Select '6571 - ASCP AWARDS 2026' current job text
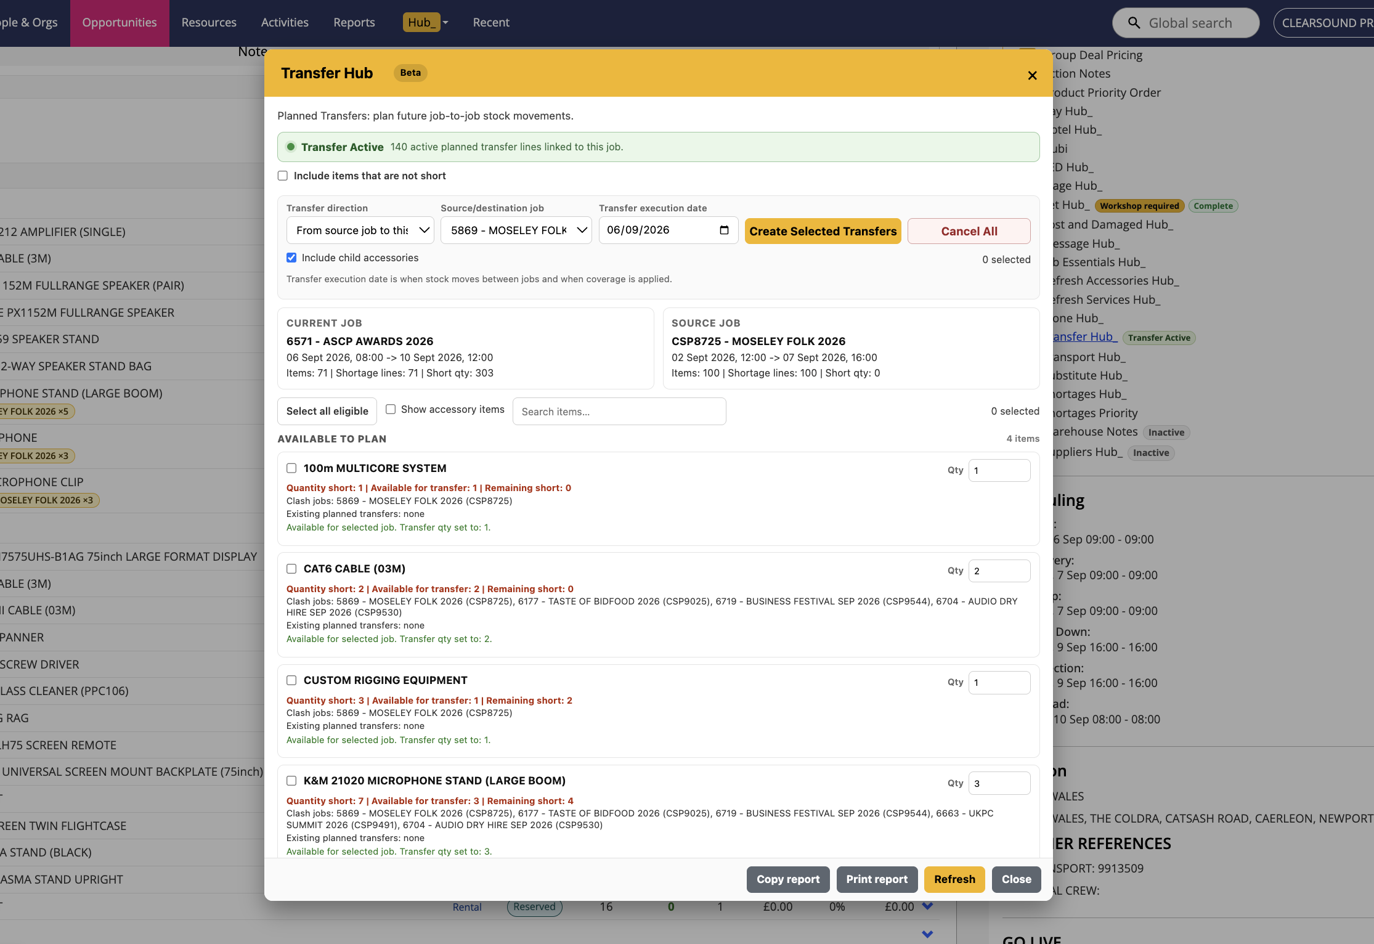This screenshot has width=1374, height=944. tap(360, 341)
